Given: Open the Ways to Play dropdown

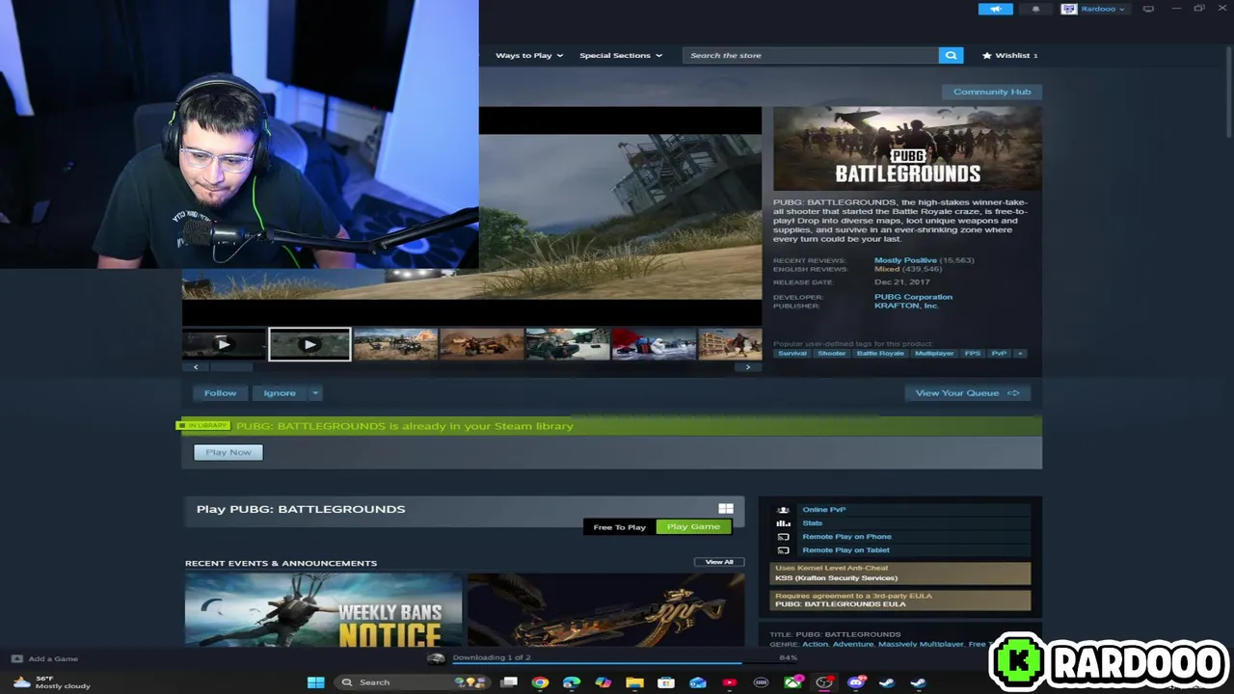Looking at the screenshot, I should click(529, 55).
